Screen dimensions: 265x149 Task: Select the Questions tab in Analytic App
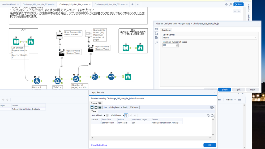(x=166, y=30)
